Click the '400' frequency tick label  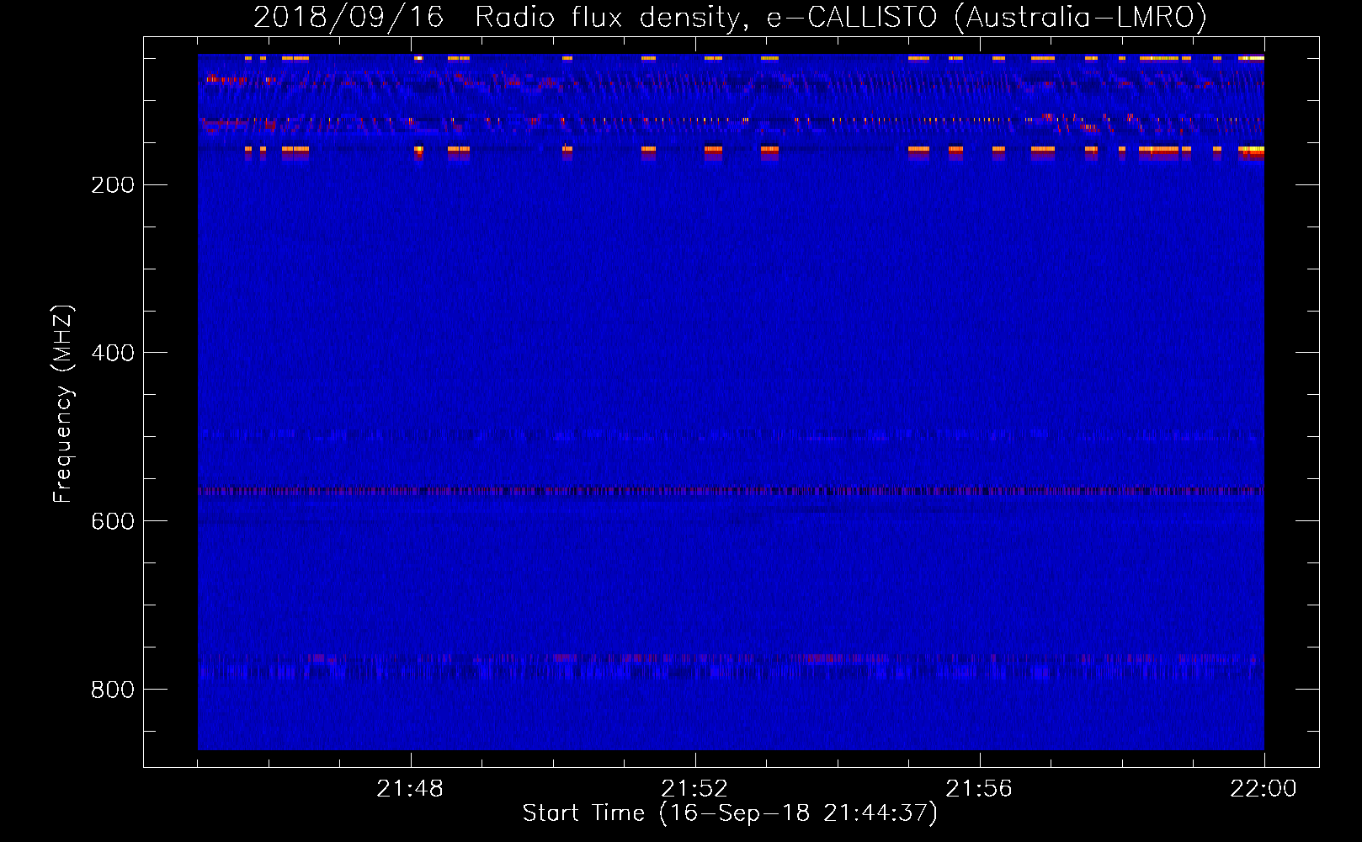[113, 353]
